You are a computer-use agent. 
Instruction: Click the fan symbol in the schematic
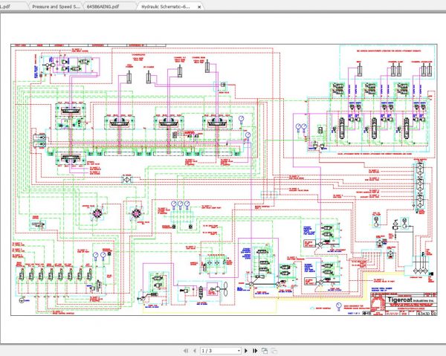pyautogui.click(x=225, y=289)
